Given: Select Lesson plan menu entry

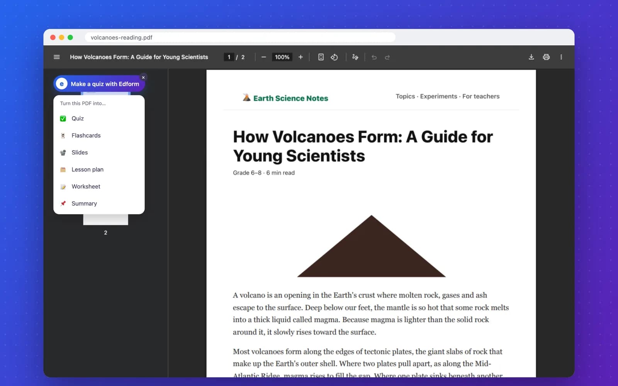Looking at the screenshot, I should pos(99,169).
